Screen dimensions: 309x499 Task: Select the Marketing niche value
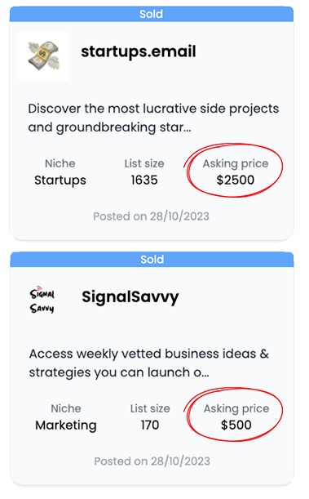coord(66,425)
